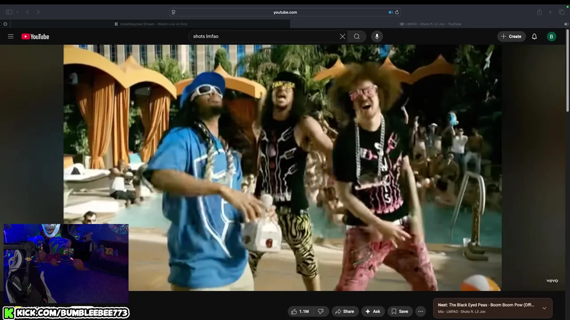
Task: Open the YouTube guide hamburger menu
Action: (11, 36)
